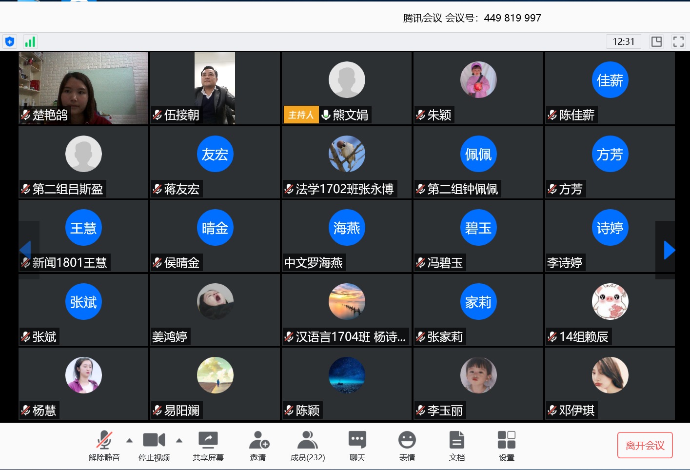Screen dimensions: 690x470
Task: Open the documents (文档) icon
Action: click(457, 445)
